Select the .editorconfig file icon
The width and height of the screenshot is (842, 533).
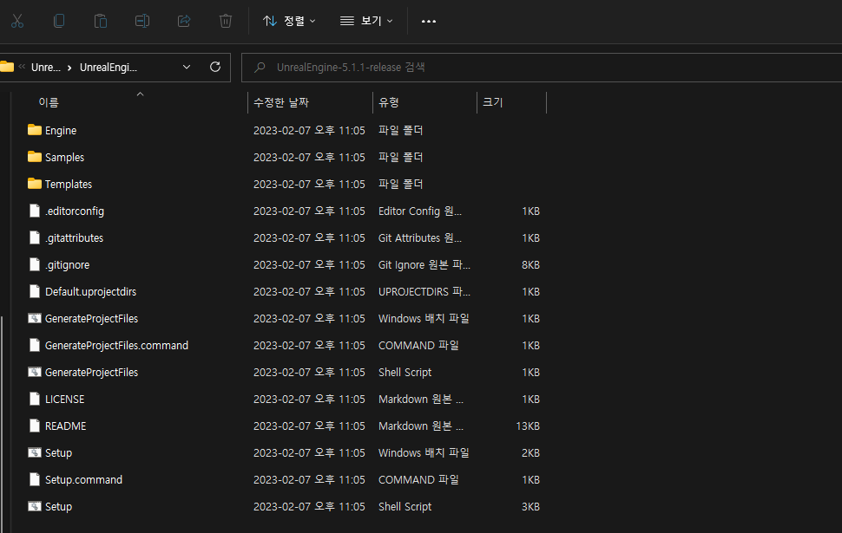pyautogui.click(x=35, y=211)
